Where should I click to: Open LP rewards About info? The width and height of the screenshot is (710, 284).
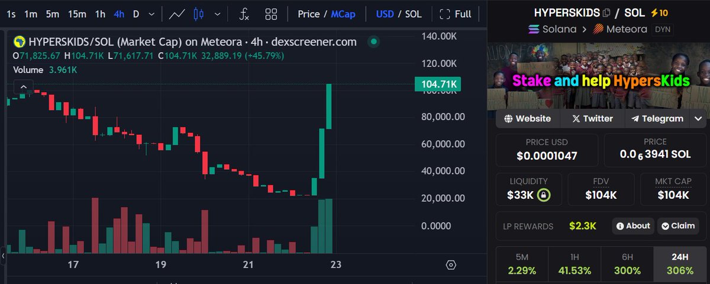(633, 226)
